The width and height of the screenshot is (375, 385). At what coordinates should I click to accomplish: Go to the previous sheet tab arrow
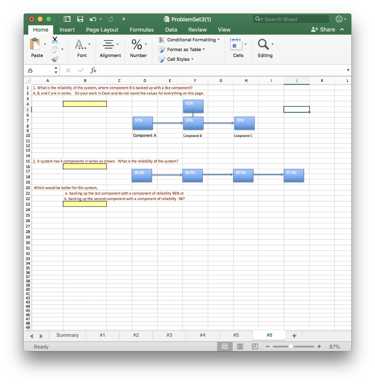(x=32, y=336)
